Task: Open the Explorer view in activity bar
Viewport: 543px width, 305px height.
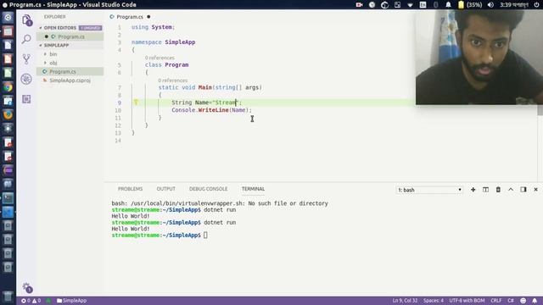Action: point(26,20)
